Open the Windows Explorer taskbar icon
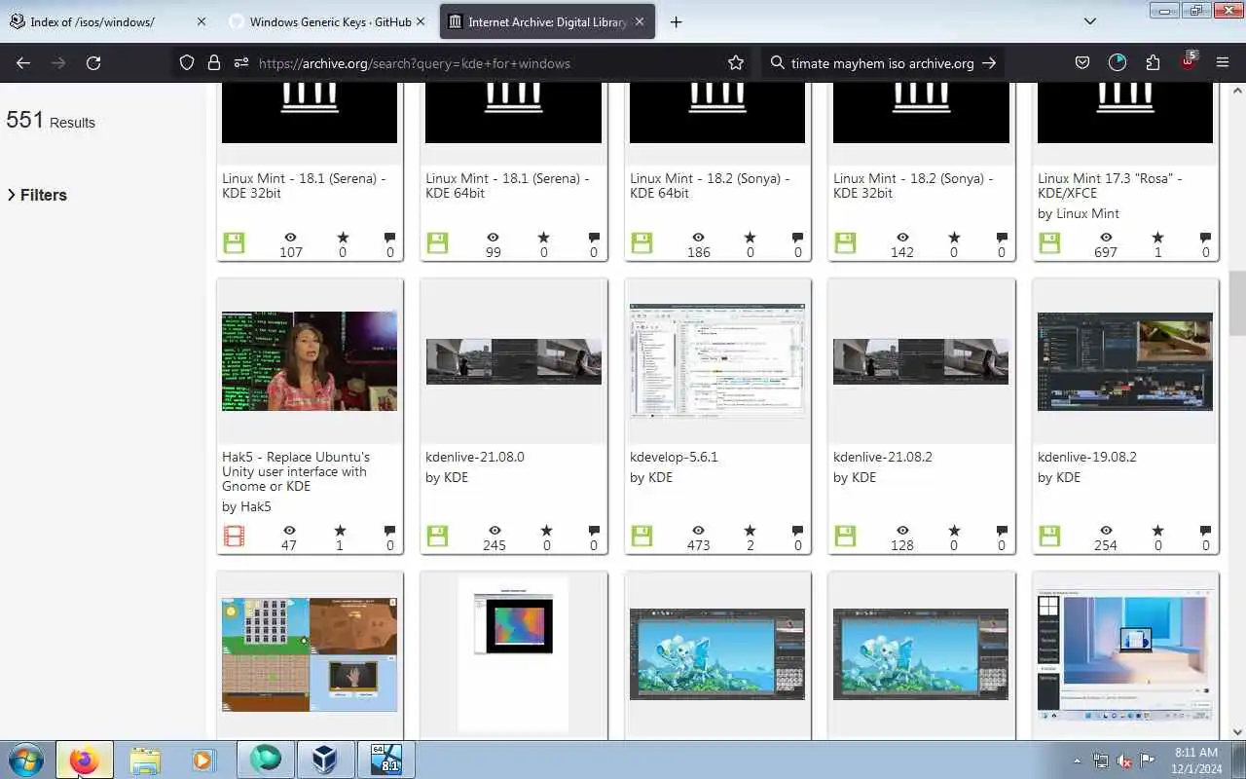Screen dimensions: 1246x779 145,760
